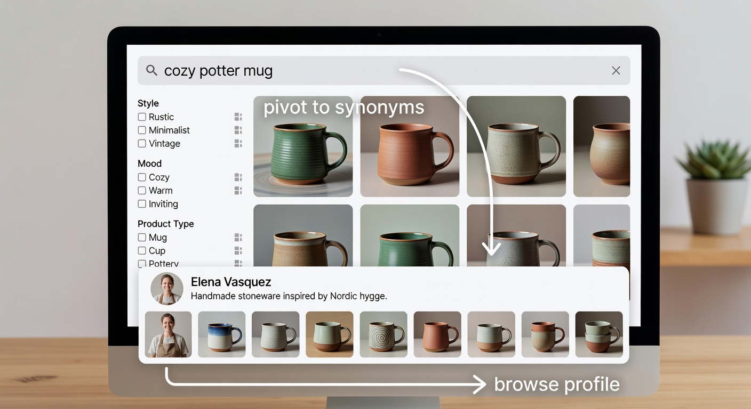Select the stacked terracotta mugs thumbnail
This screenshot has height=409, width=751.
pyautogui.click(x=545, y=334)
